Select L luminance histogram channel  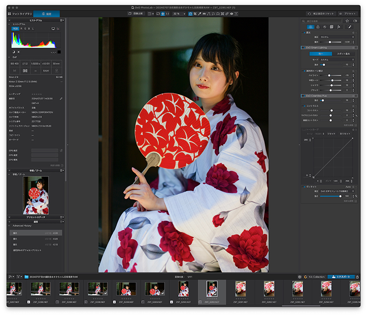(x=33, y=28)
